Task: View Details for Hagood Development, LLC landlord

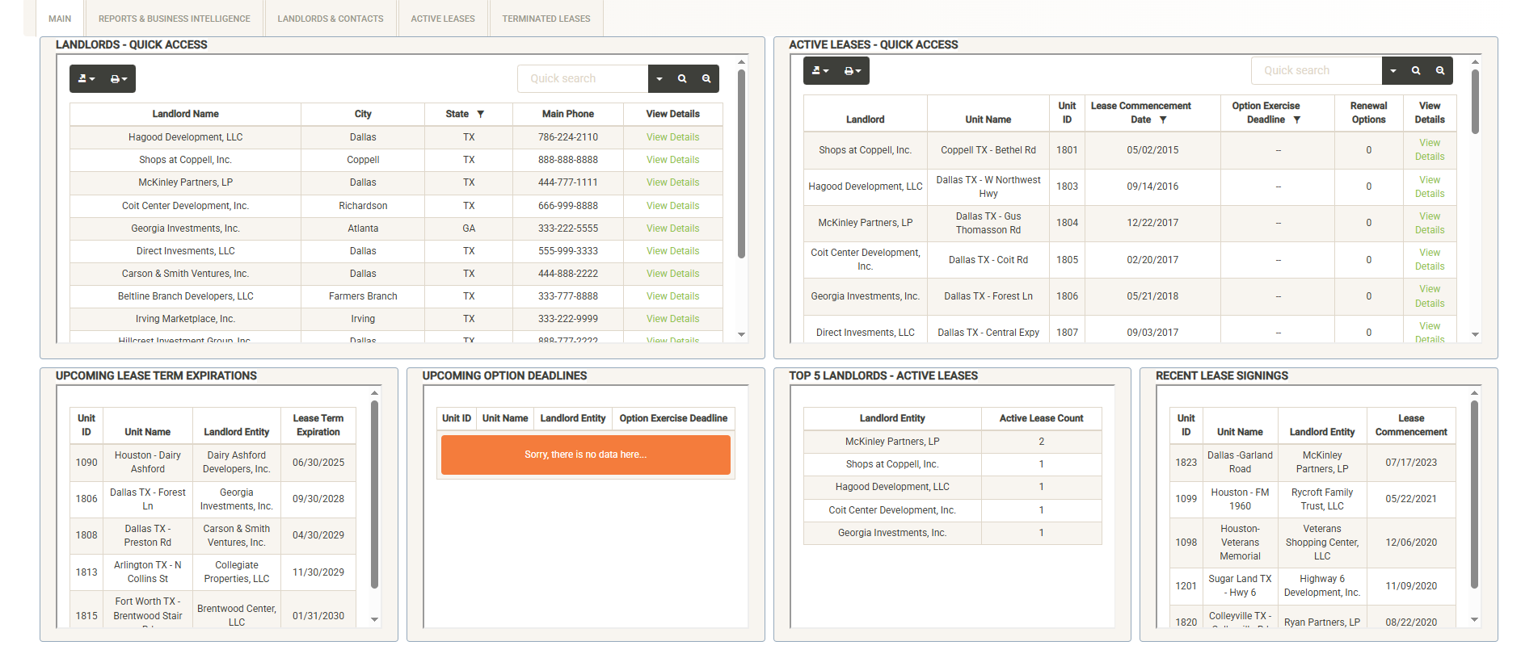Action: (x=672, y=137)
